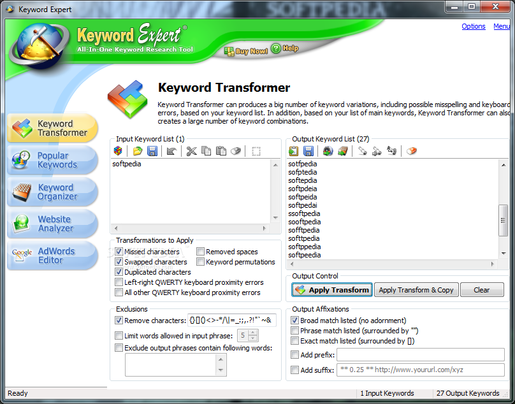Open Keyword Transformer module in sidebar
The width and height of the screenshot is (515, 404).
(x=52, y=128)
